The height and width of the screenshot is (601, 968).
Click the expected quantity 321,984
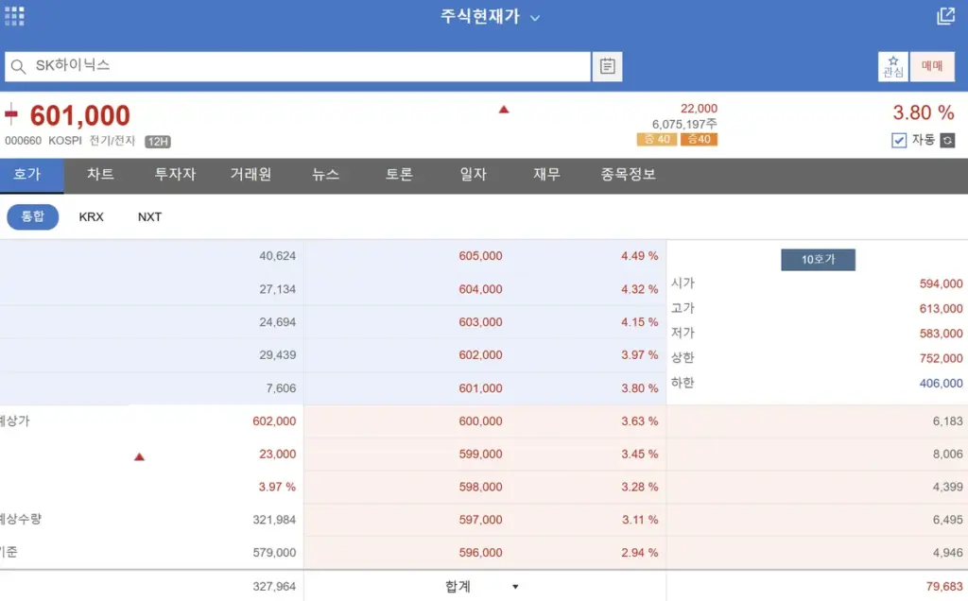pyautogui.click(x=274, y=520)
